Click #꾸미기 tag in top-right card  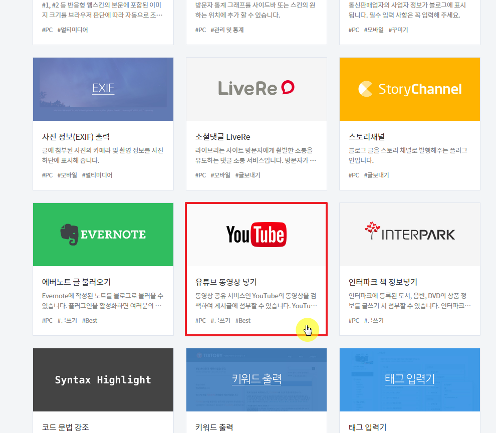pyautogui.click(x=398, y=30)
